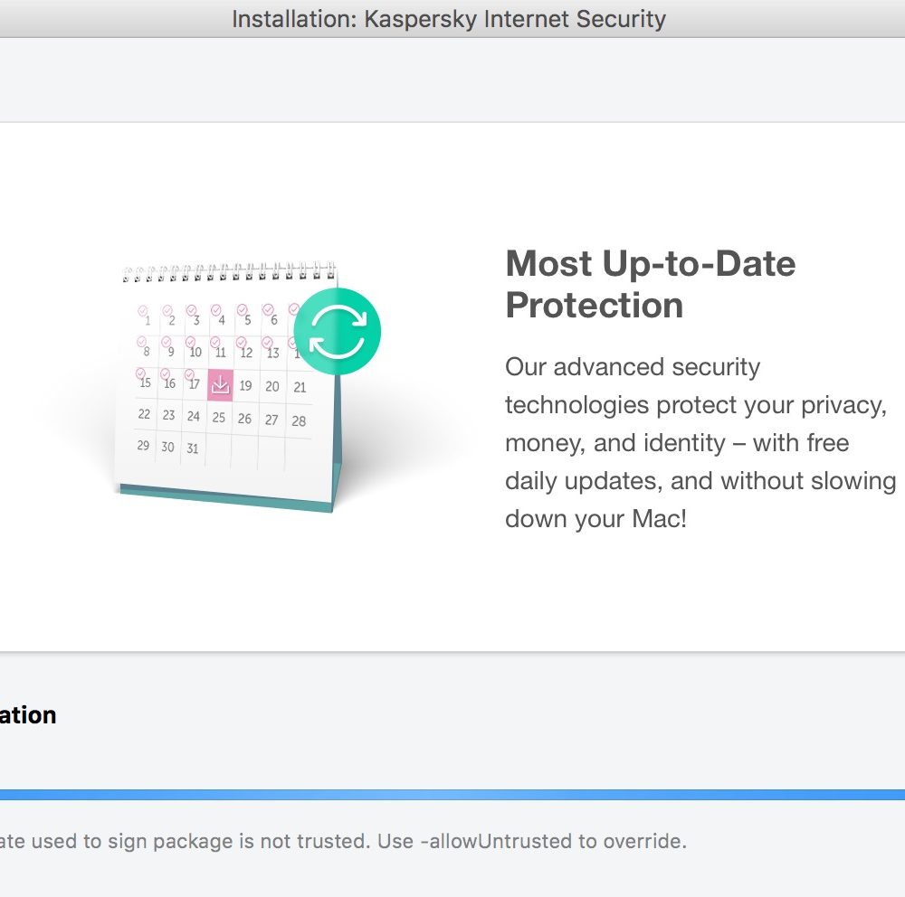Click the protection description paragraph
The height and width of the screenshot is (897, 905).
pyautogui.click(x=697, y=442)
